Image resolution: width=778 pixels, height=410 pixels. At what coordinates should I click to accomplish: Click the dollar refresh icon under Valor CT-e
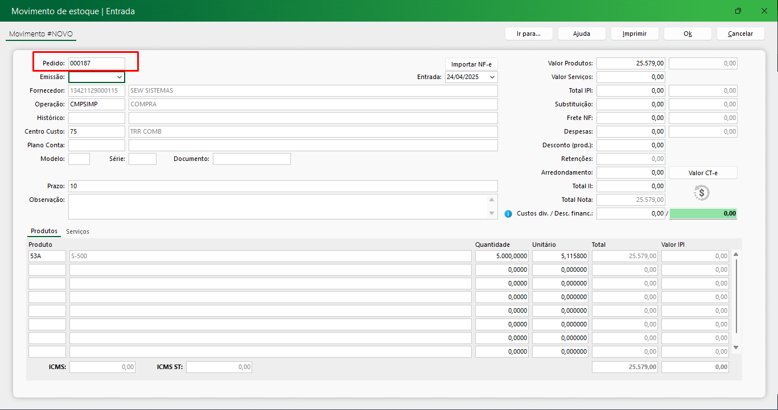click(702, 193)
